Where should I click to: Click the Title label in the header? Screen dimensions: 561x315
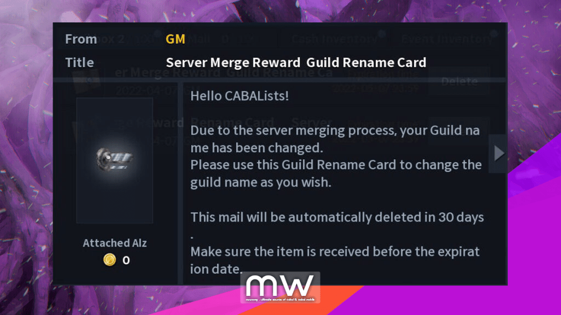[x=79, y=62]
